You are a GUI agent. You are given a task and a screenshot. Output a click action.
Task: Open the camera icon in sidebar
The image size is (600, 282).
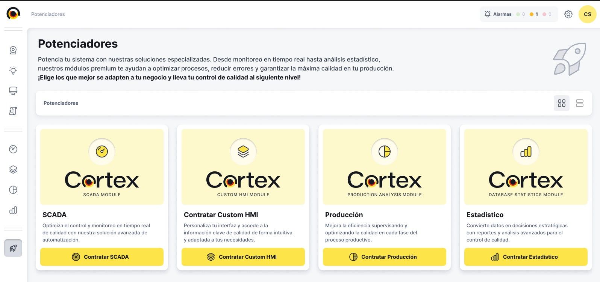coord(13,50)
